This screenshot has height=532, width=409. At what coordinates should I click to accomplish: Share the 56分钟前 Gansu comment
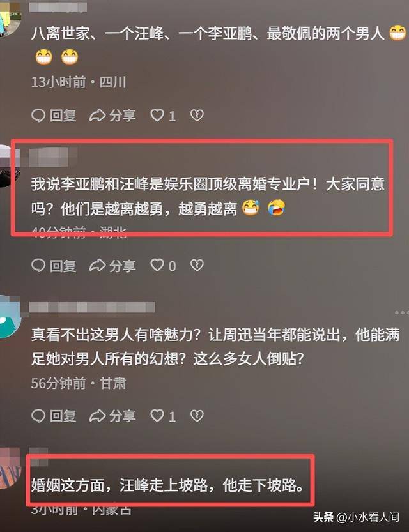(112, 416)
